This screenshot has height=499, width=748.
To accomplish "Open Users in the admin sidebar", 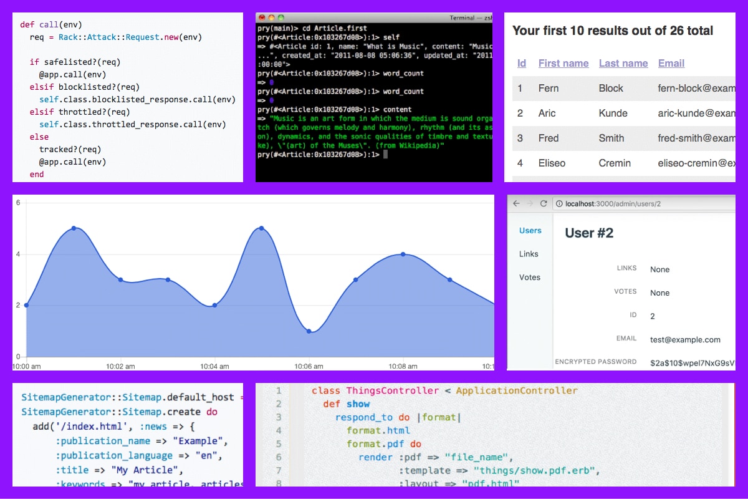I will 530,231.
